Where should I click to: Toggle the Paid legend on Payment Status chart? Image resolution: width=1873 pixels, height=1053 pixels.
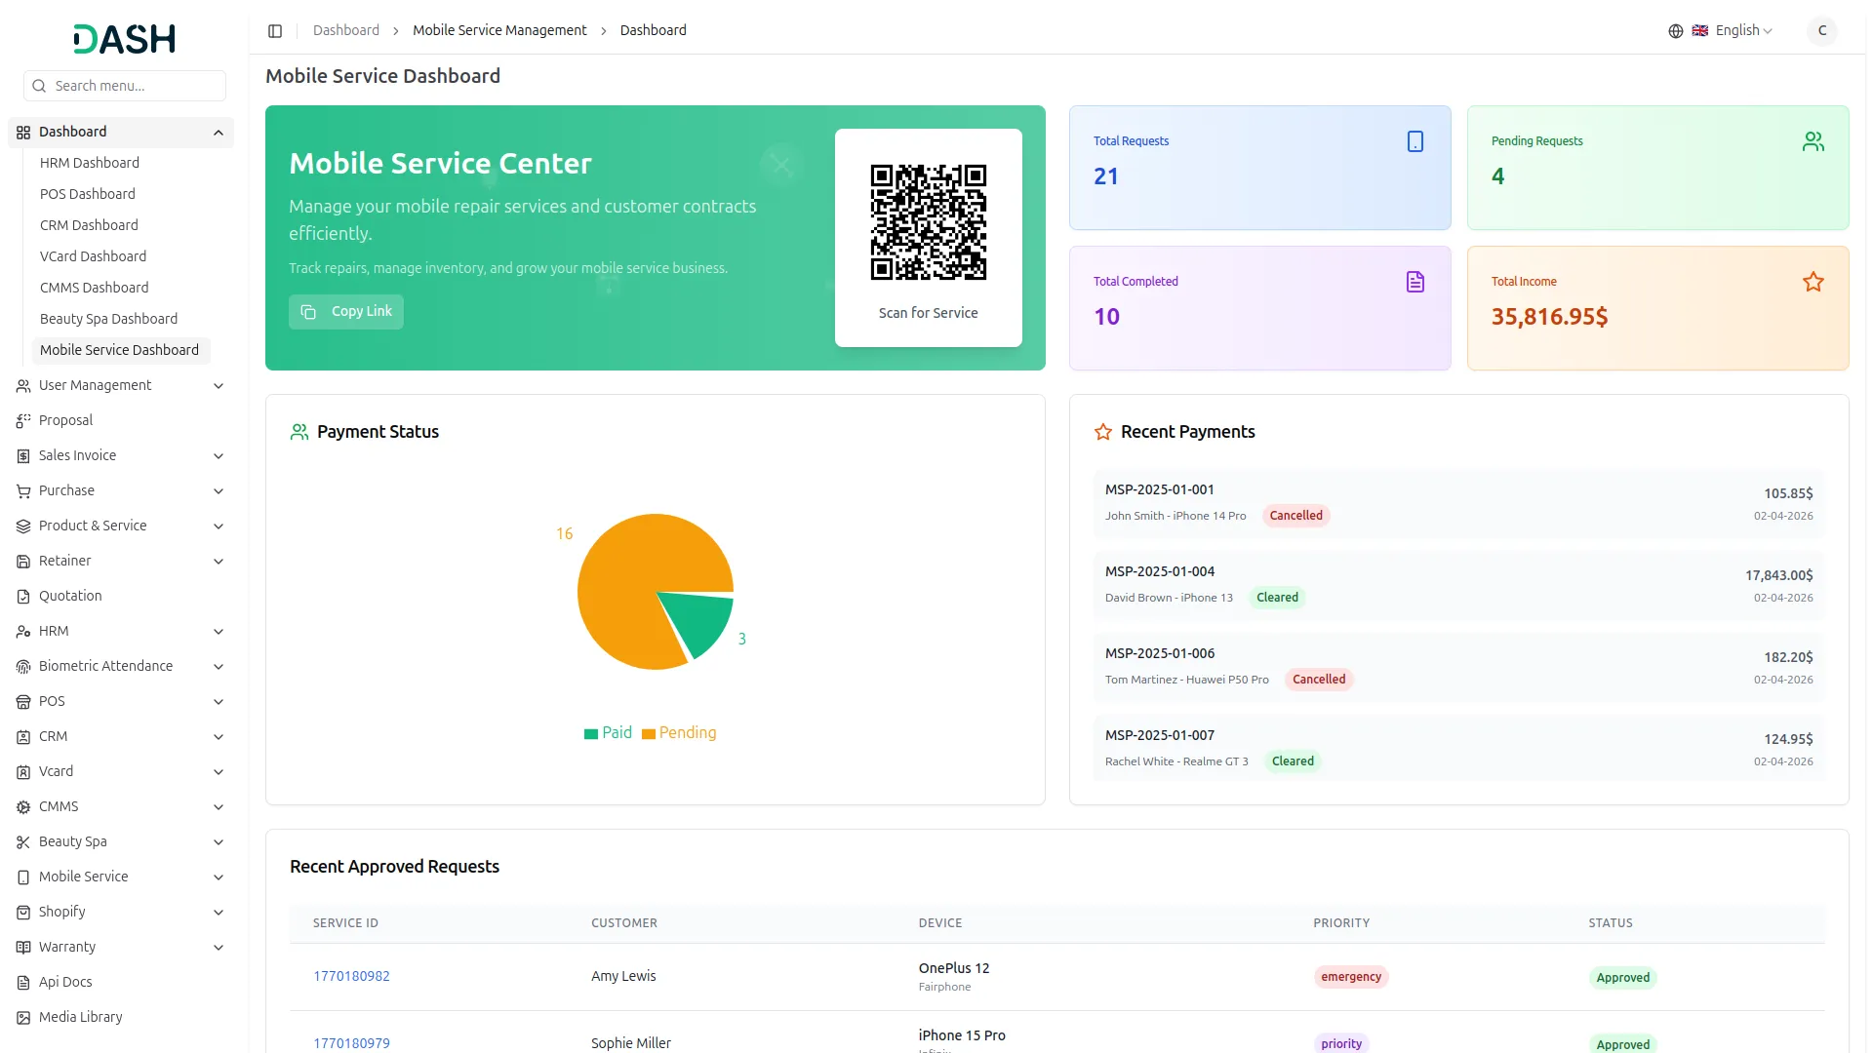(608, 732)
